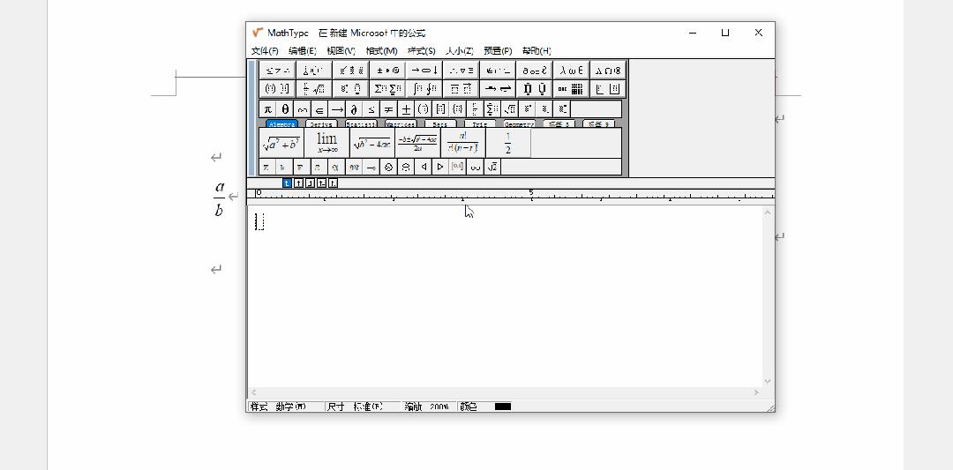The width and height of the screenshot is (953, 470).
Task: Select the center-aligned tab stop type
Action: [x=298, y=183]
